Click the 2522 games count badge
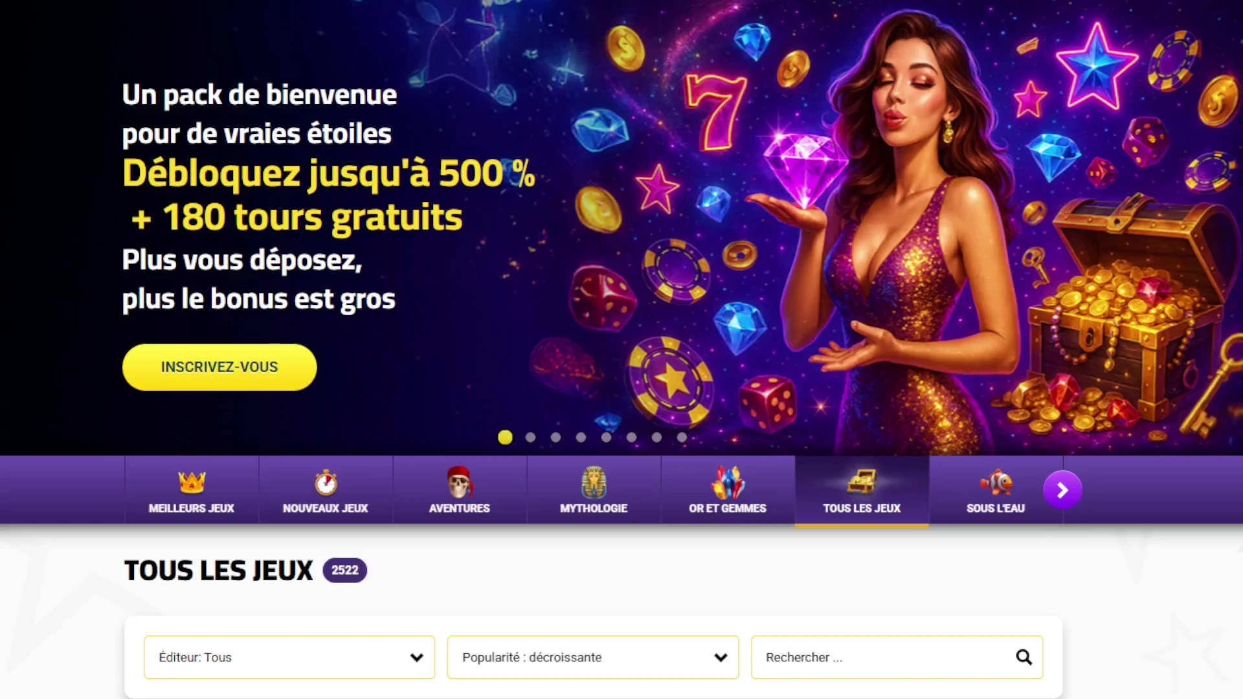Screen dimensions: 1243x699 pyautogui.click(x=345, y=570)
